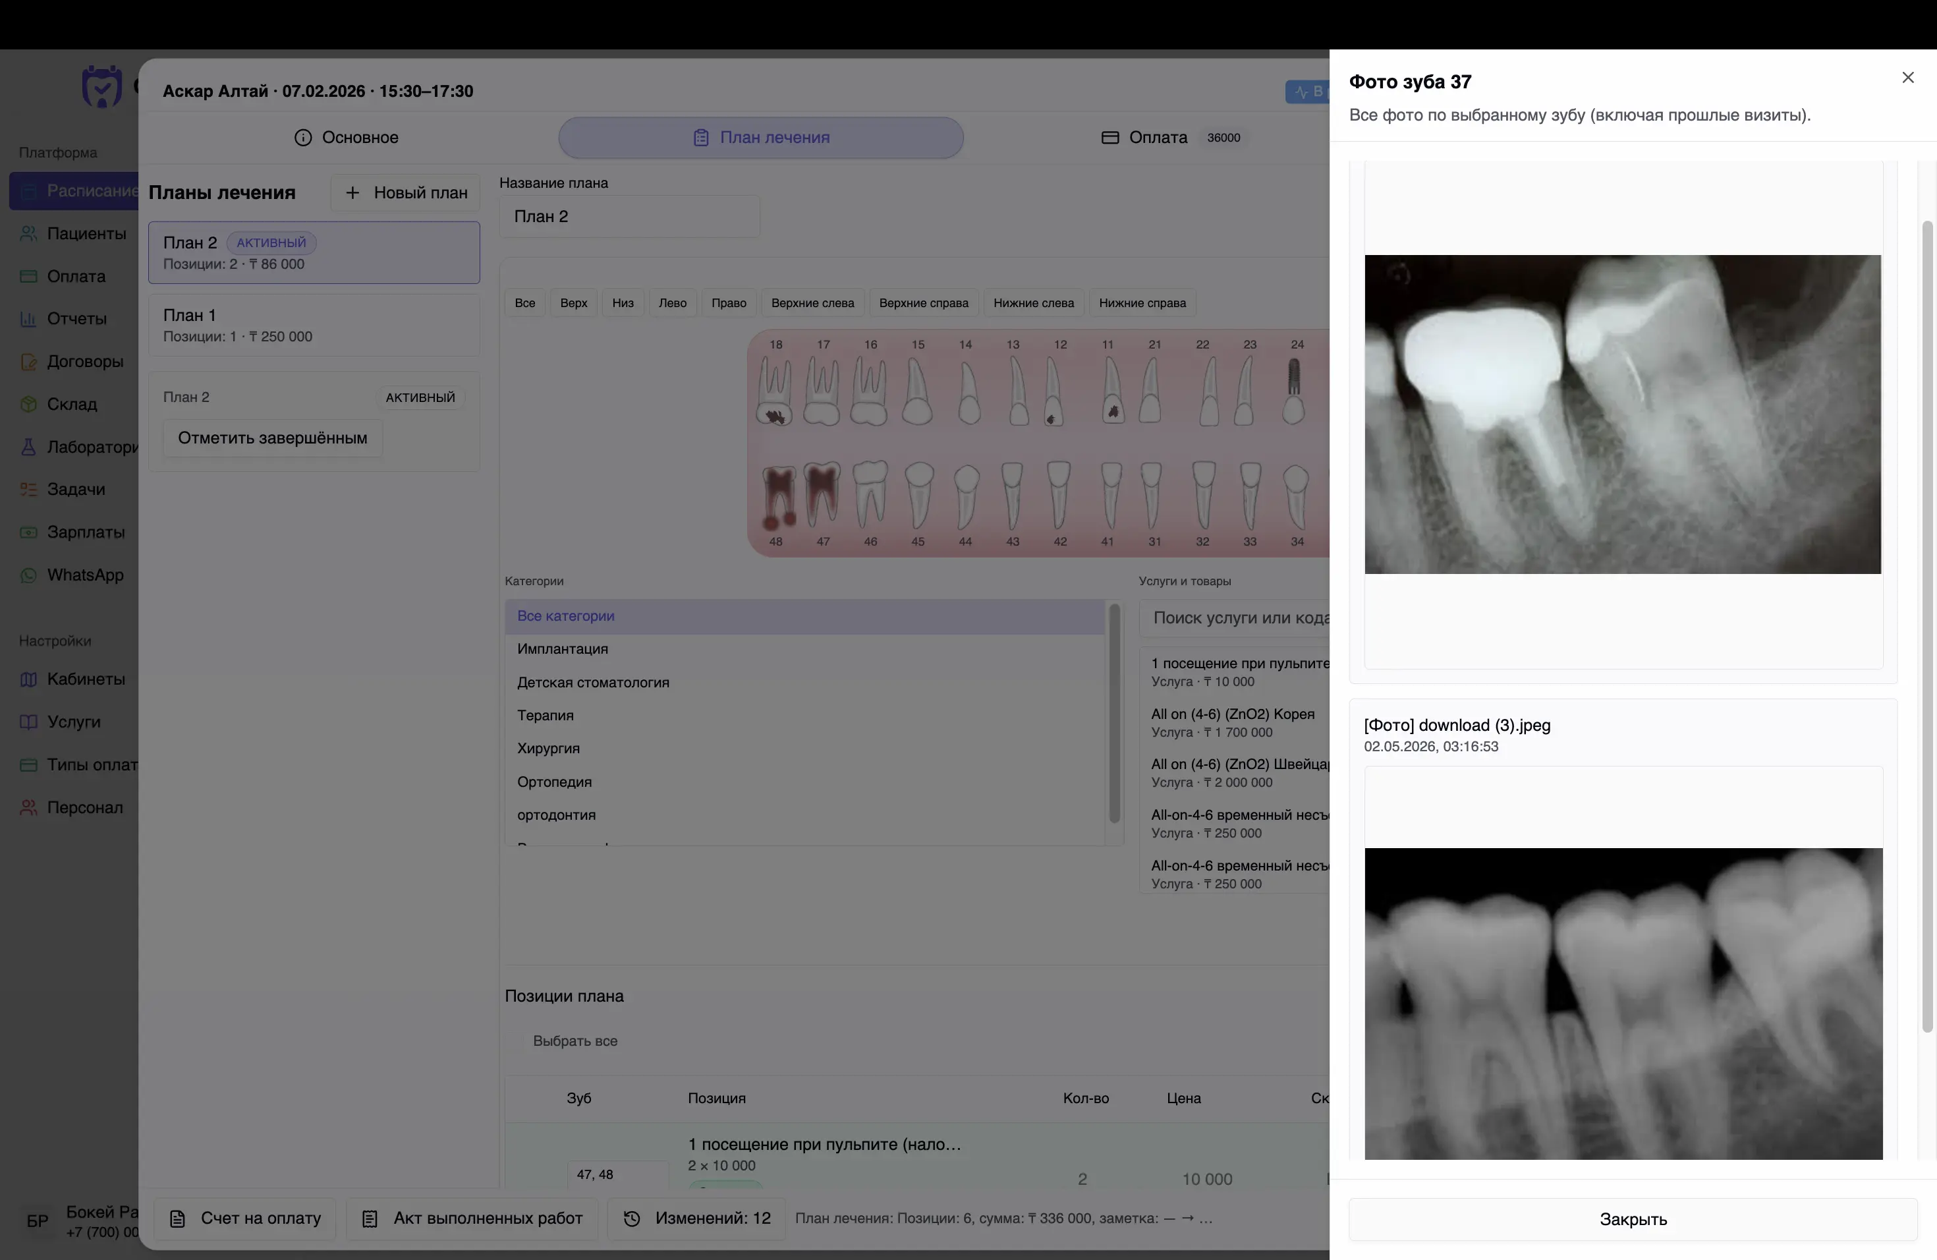Image resolution: width=1937 pixels, height=1260 pixels.
Task: Filter teeth by Верхние справа
Action: (x=924, y=302)
